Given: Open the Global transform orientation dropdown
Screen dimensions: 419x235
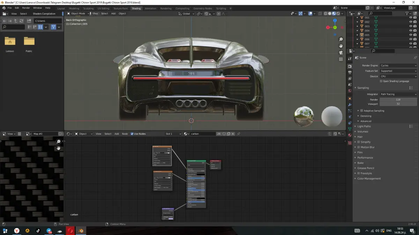Looking at the screenshot, I should coord(186,14).
